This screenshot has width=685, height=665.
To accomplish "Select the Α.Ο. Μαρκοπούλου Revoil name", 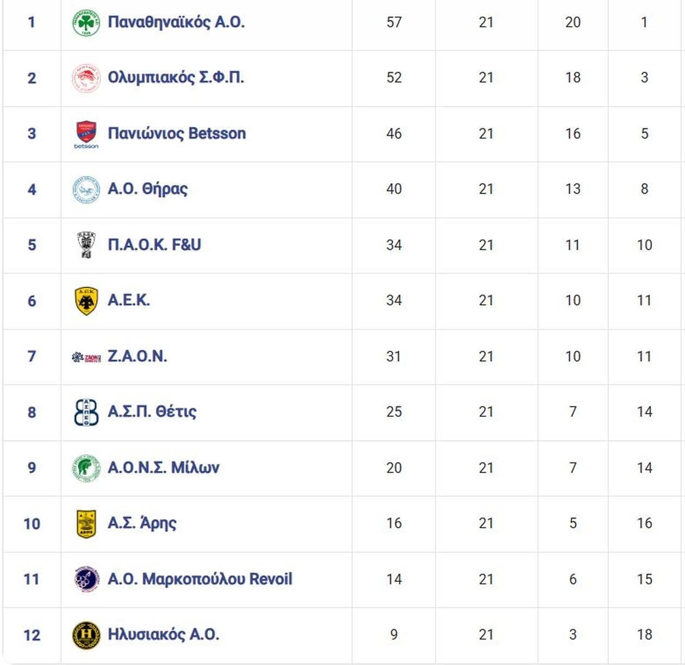I will pos(200,579).
